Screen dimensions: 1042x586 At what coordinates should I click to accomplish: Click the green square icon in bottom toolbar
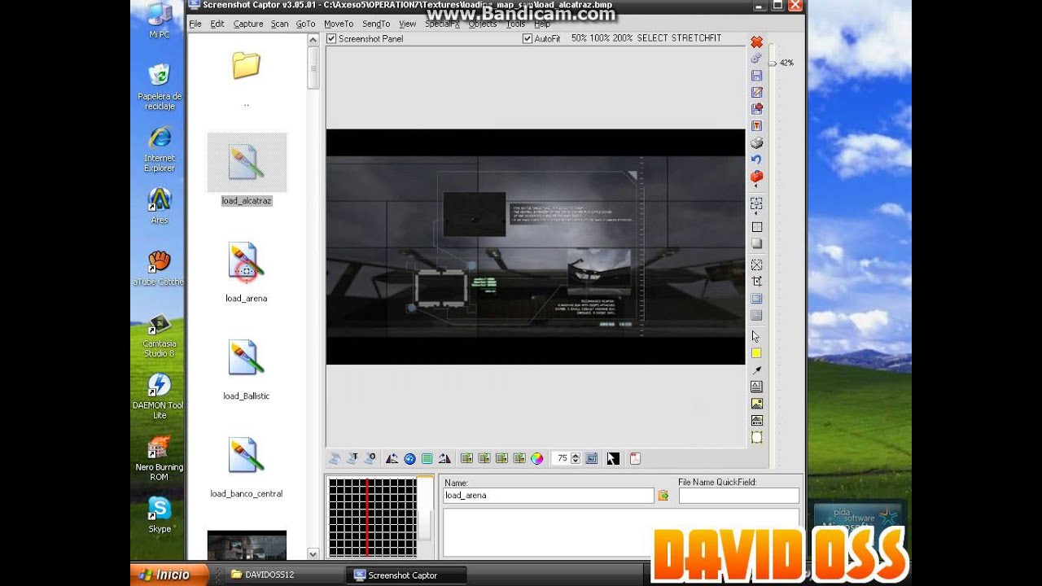tap(427, 458)
